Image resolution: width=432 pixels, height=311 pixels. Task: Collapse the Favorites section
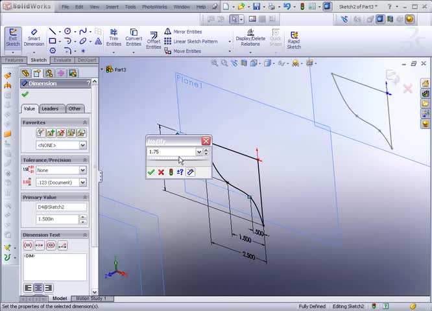pyautogui.click(x=85, y=122)
